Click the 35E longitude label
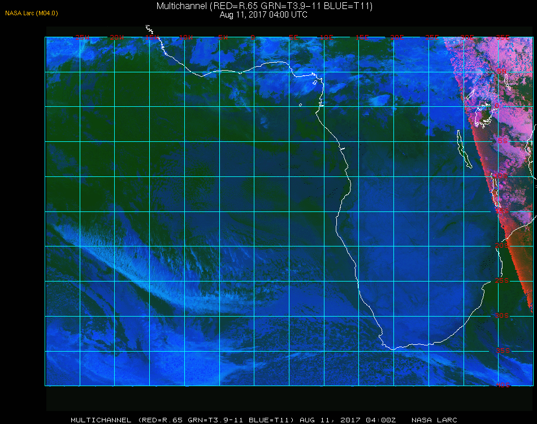Screen dimensions: 537x424 click(503, 37)
